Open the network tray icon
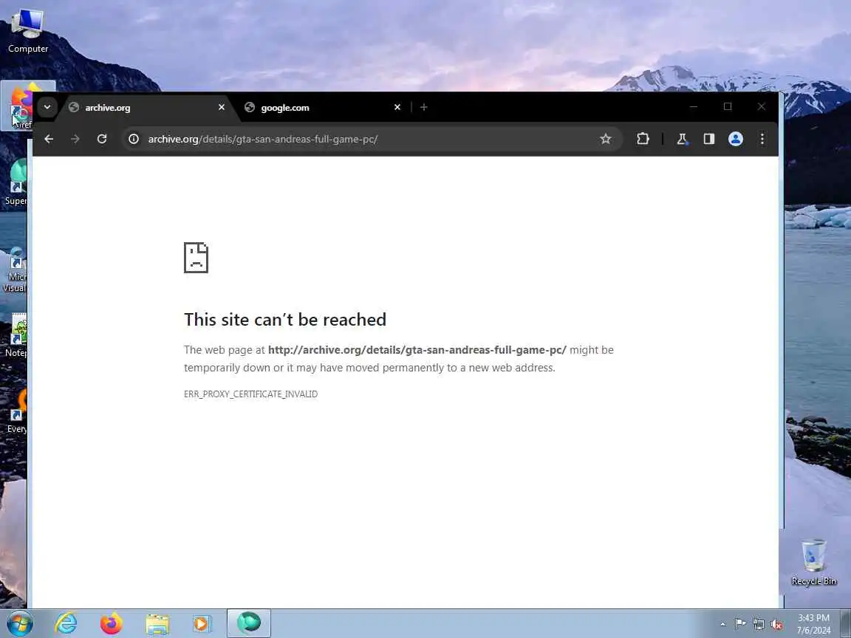 click(759, 625)
